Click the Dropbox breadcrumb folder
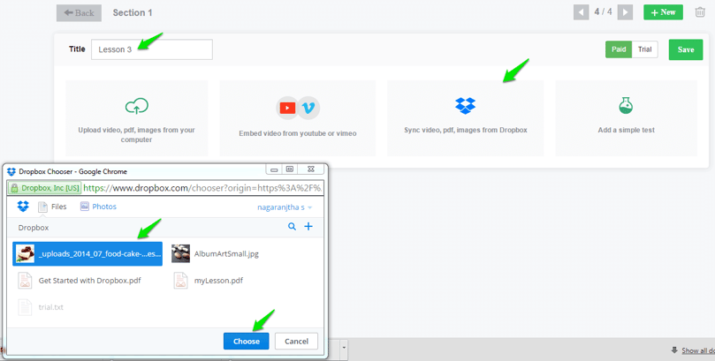The height and width of the screenshot is (361, 715). tap(34, 227)
